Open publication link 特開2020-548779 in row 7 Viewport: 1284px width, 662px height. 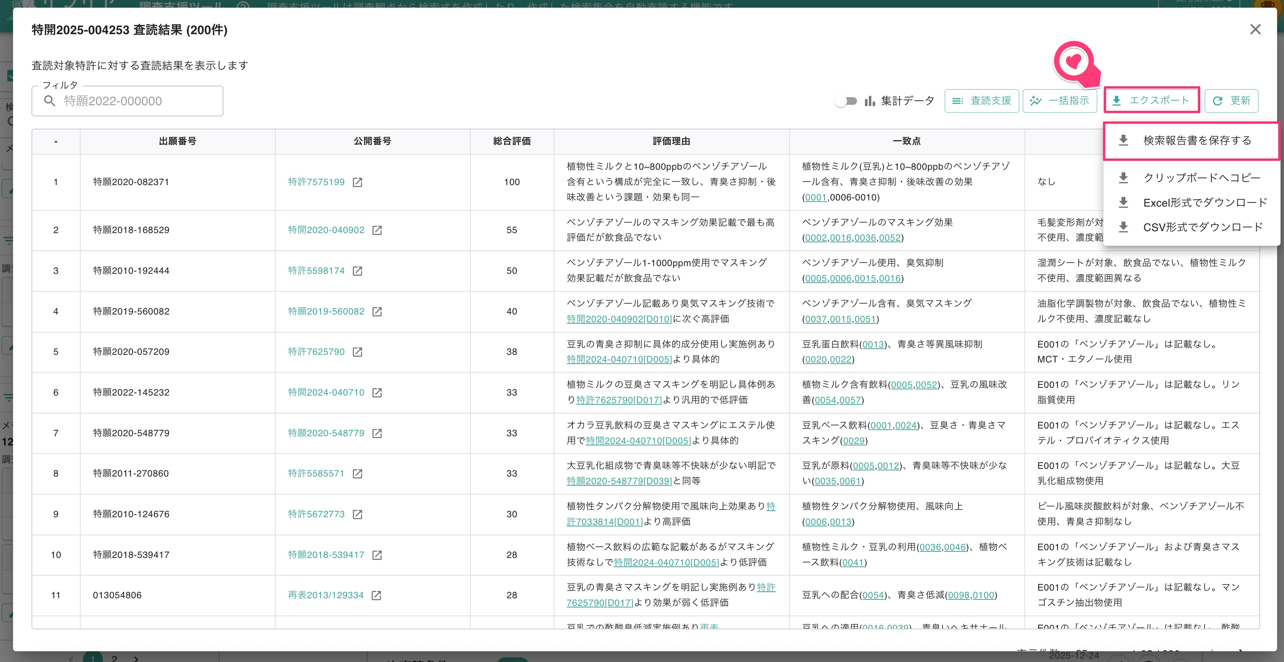326,433
